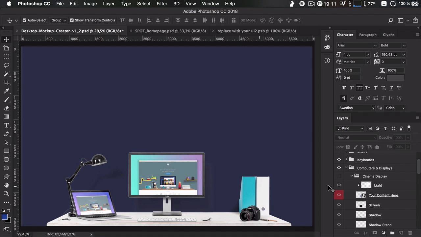421x237 pixels.
Task: Uncheck Show Transform Controls
Action: [72, 20]
